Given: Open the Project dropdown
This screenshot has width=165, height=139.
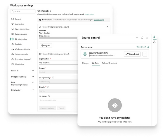Looking at the screenshot, I should (58, 72).
